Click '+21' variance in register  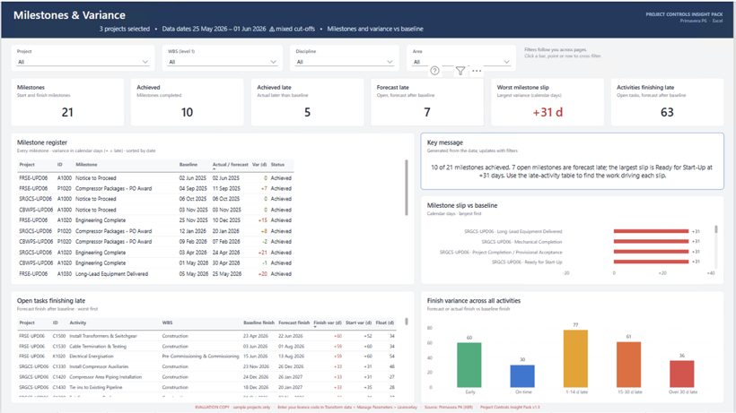click(x=263, y=253)
